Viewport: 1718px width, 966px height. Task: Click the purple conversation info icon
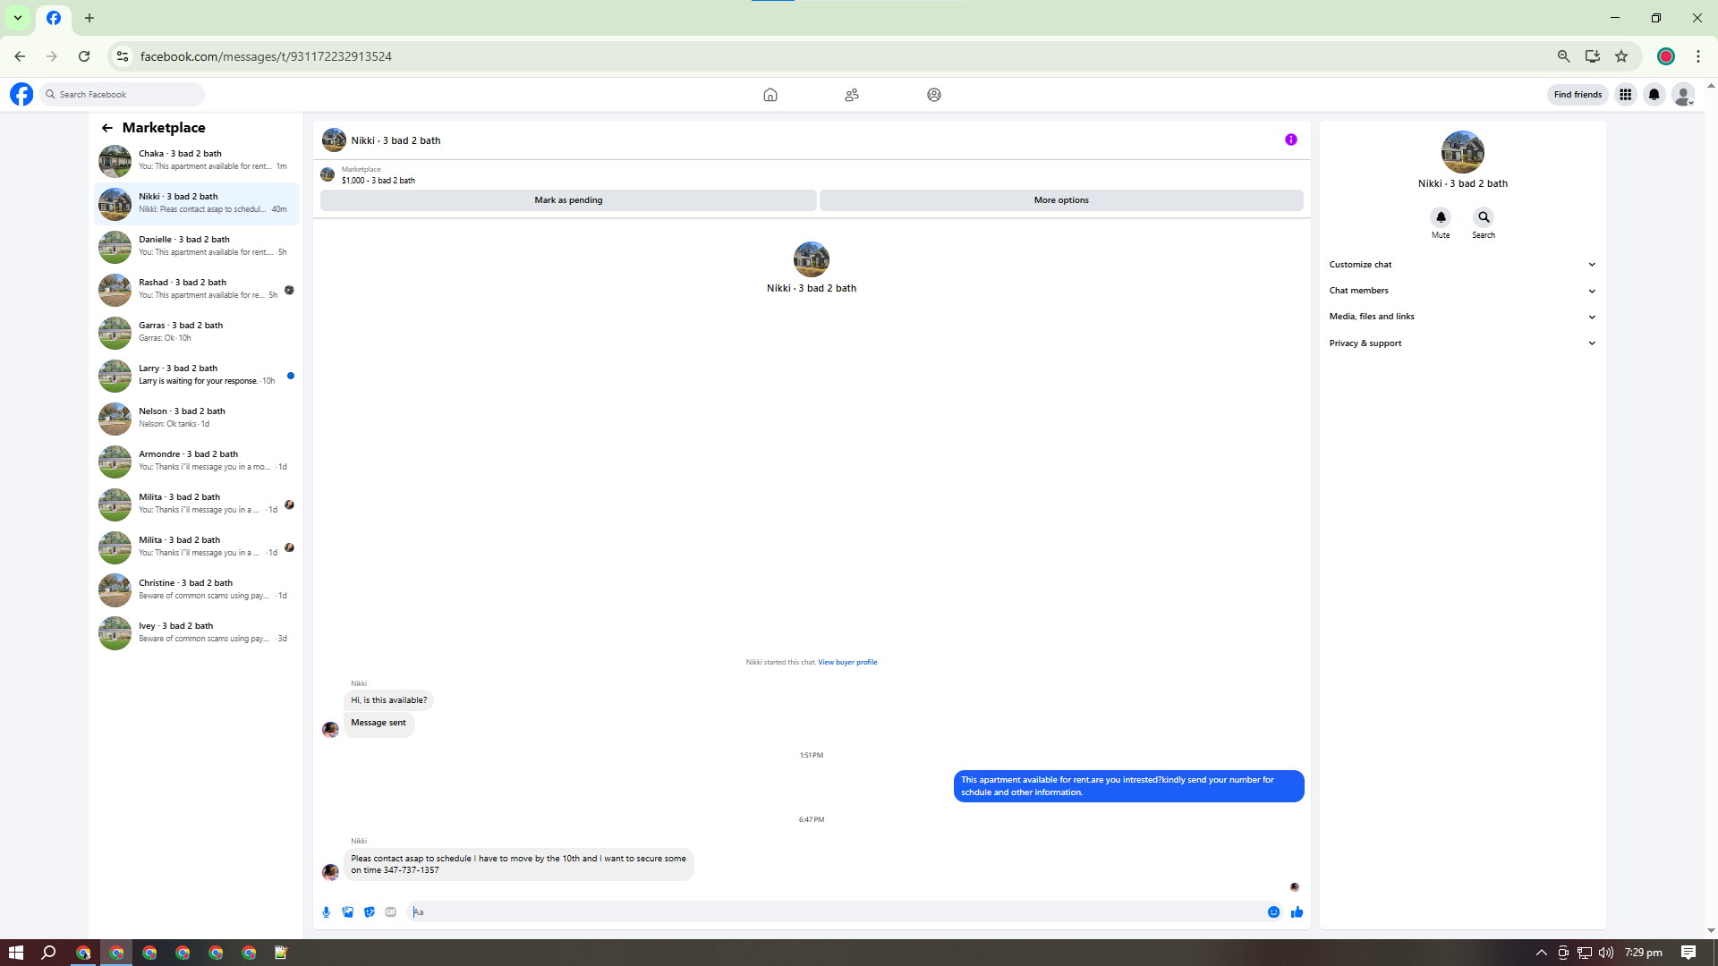coord(1291,140)
